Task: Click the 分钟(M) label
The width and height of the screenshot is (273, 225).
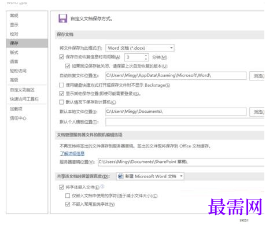Action: point(160,57)
